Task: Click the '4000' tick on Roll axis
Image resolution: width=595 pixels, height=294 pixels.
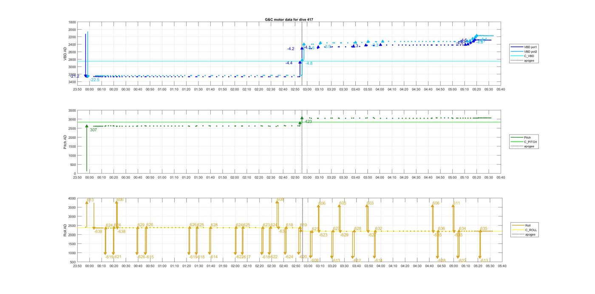Action: click(x=72, y=199)
